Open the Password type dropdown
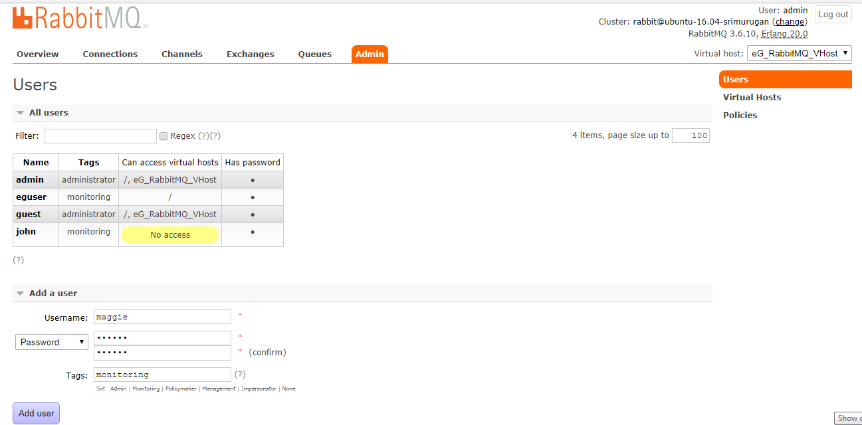The width and height of the screenshot is (862, 425). point(52,342)
